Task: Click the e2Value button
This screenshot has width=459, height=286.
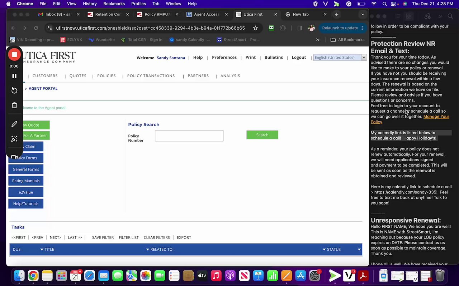Action: point(26,192)
